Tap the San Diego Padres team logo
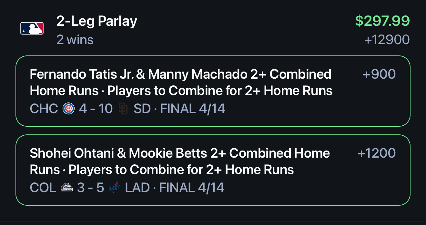426x225 pixels. click(x=123, y=109)
